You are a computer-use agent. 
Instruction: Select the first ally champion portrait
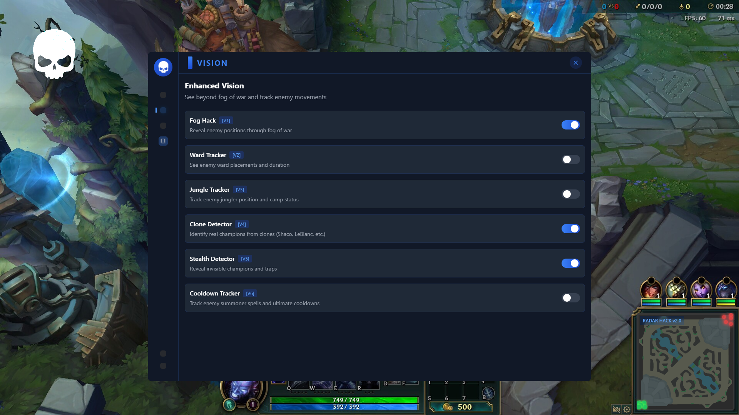click(651, 289)
